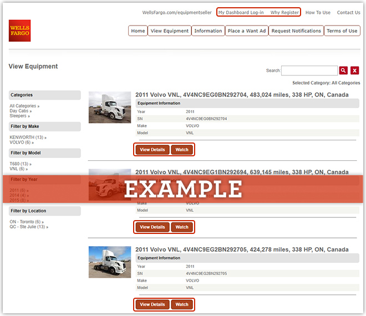The width and height of the screenshot is (366, 316).
Task: Open the Contact Us link
Action: (x=348, y=13)
